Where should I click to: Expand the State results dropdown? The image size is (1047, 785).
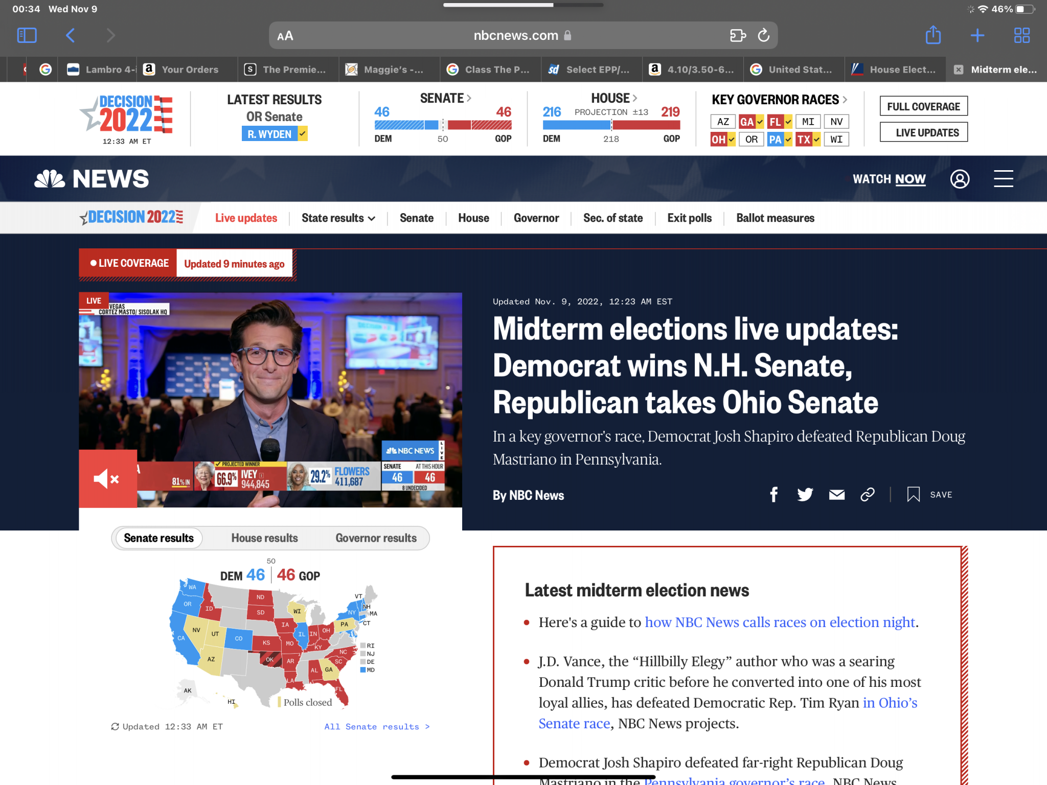[x=338, y=218]
